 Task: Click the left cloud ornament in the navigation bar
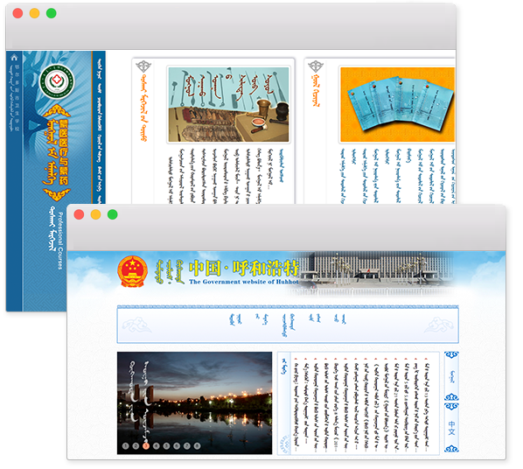click(136, 325)
